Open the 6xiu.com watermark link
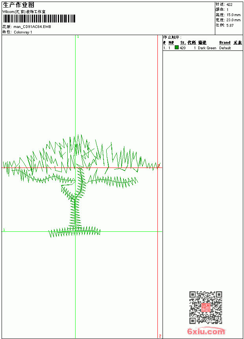Screen dimensions: 244x339 [206, 331]
